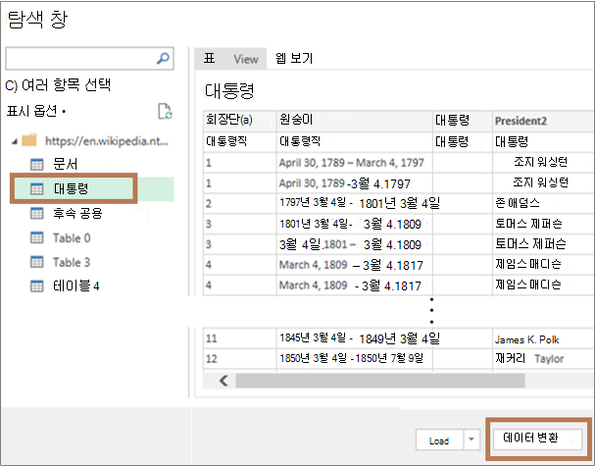Click the table icon beside 대통령
595x466 pixels.
pos(37,188)
